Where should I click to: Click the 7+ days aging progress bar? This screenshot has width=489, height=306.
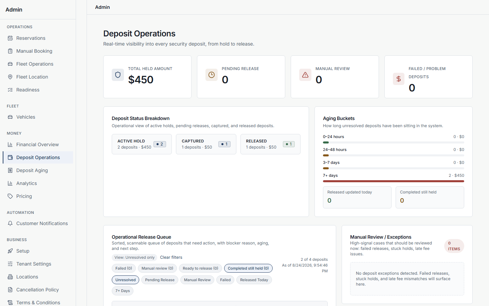394,181
